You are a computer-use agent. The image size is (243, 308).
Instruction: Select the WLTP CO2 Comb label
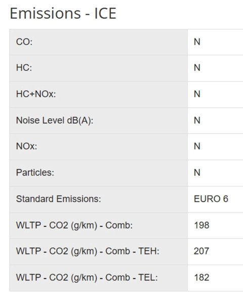click(74, 225)
